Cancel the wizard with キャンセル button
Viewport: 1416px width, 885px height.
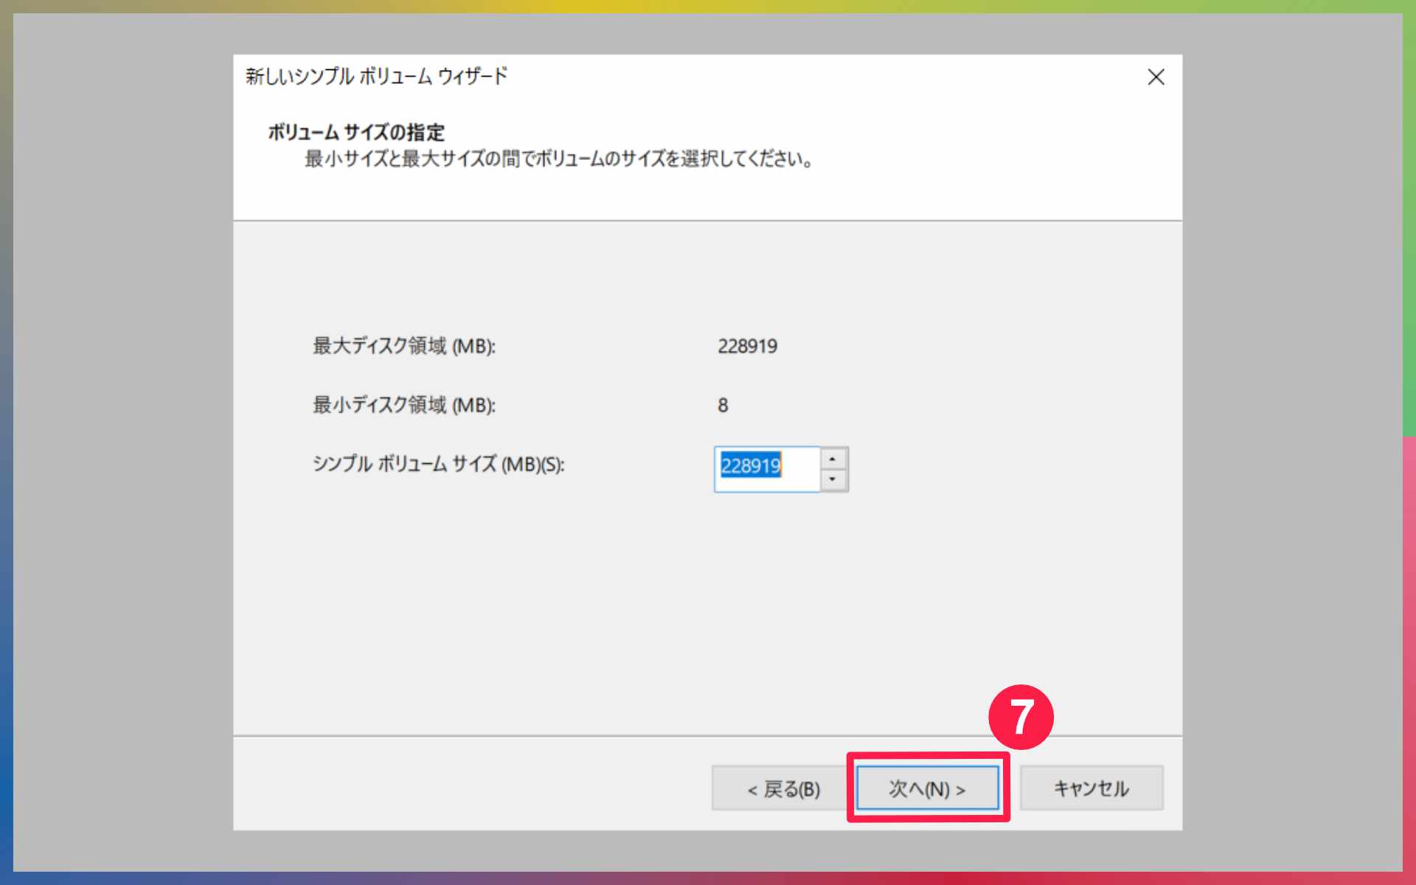(x=1091, y=789)
